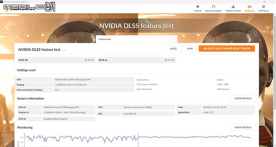Show details for System information
The image size is (276, 147).
pyautogui.click(x=243, y=99)
